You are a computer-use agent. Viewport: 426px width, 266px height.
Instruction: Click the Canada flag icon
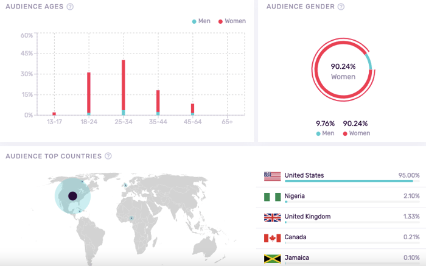272,237
